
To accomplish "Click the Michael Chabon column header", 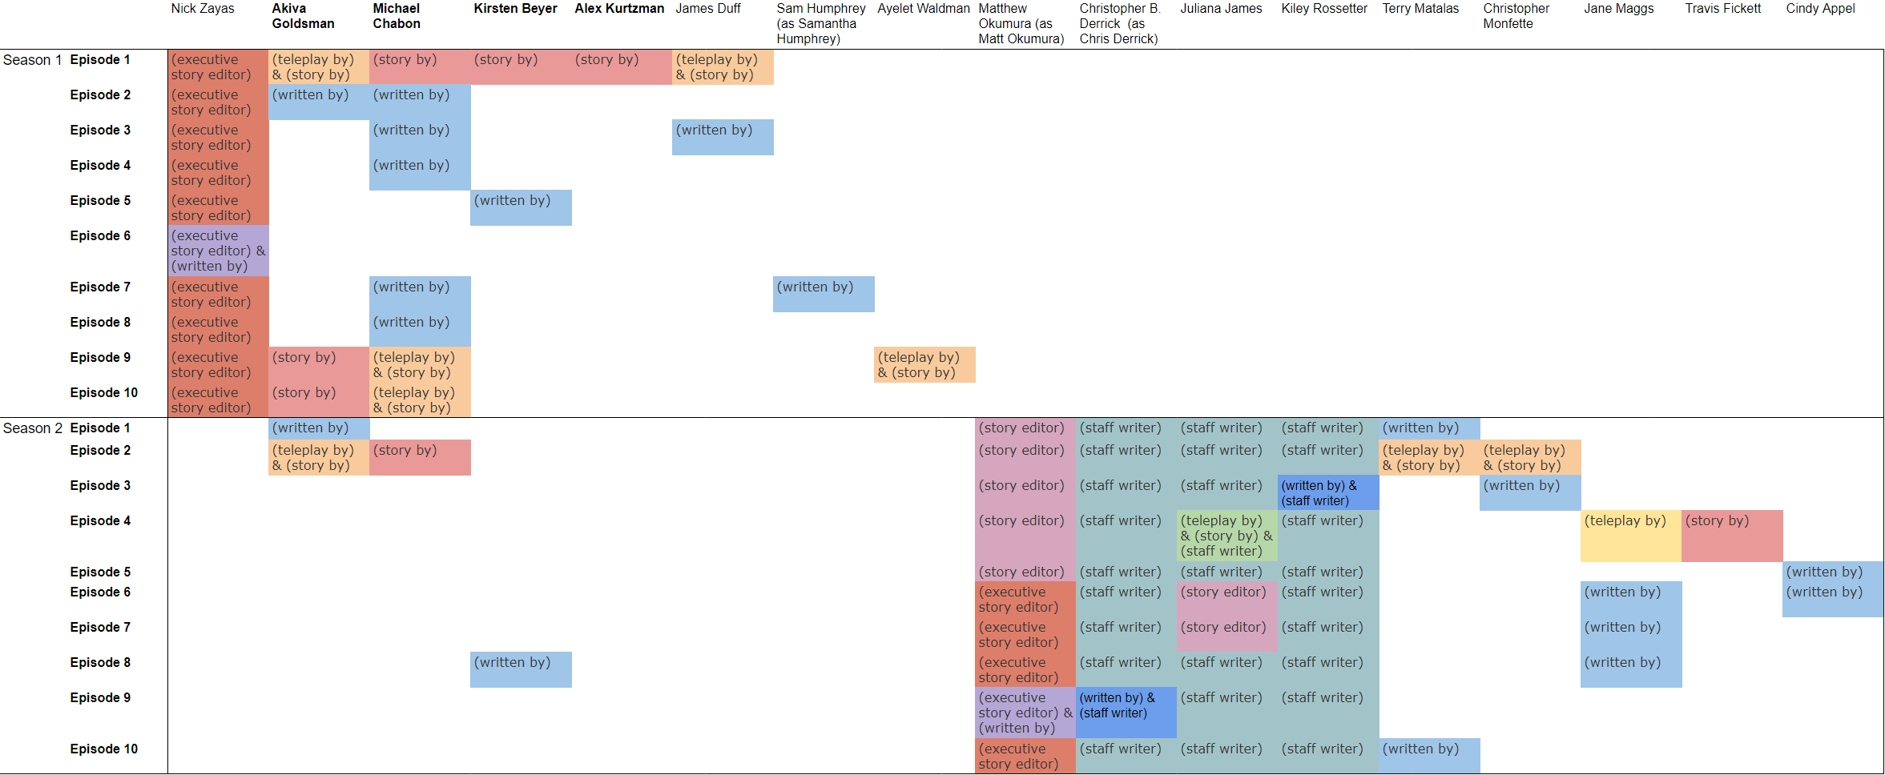I will coord(397,16).
